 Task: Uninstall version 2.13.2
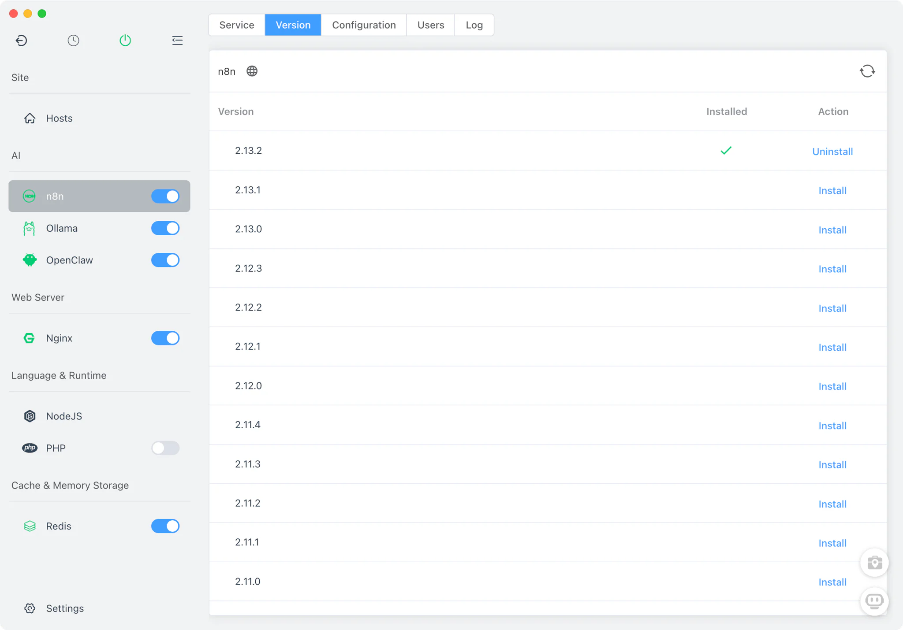pyautogui.click(x=832, y=152)
